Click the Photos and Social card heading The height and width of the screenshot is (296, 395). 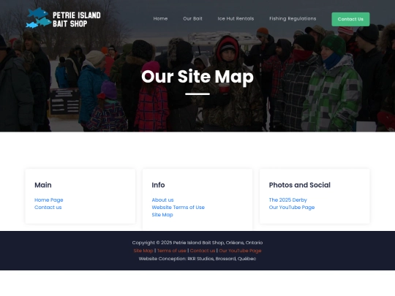point(299,185)
